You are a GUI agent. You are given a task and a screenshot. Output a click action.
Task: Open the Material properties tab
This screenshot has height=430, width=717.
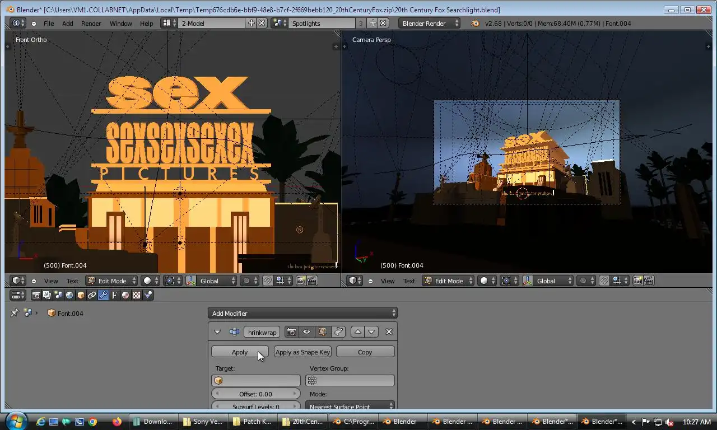pyautogui.click(x=125, y=295)
